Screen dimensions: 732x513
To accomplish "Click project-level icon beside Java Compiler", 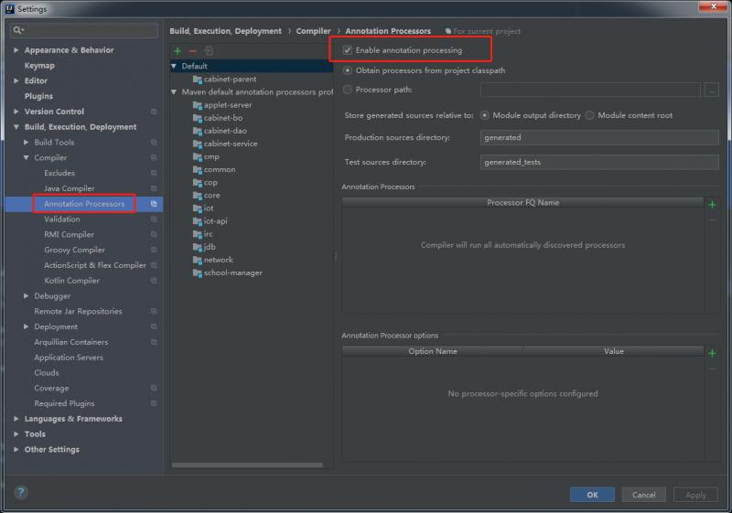I will (154, 188).
